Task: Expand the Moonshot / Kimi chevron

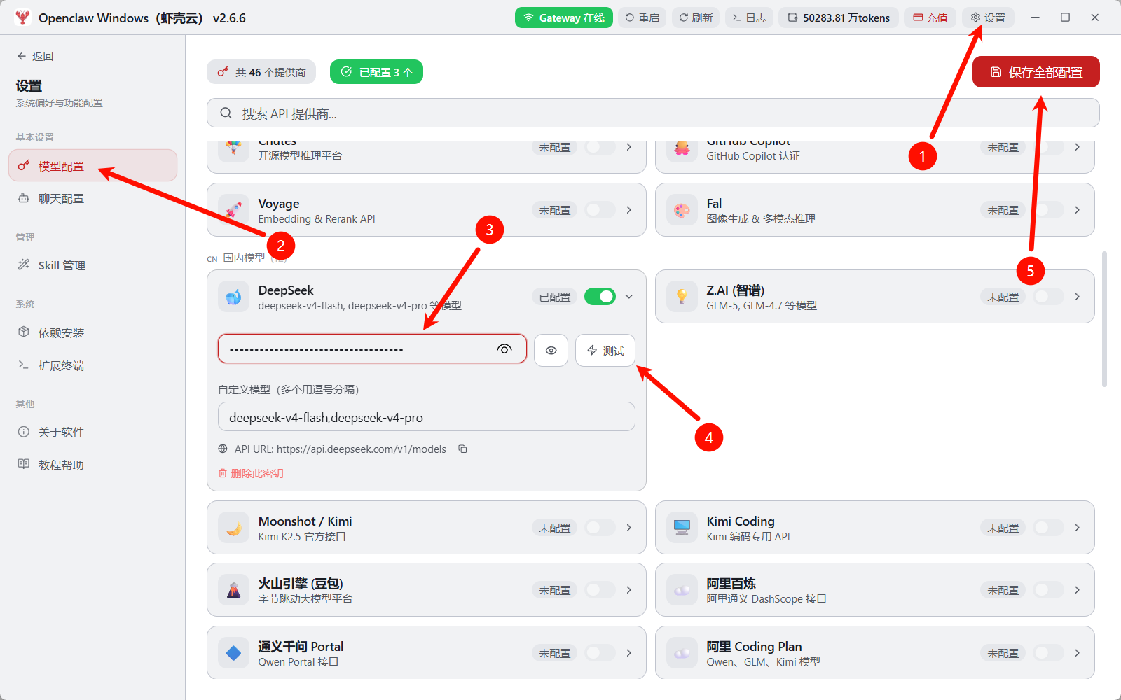Action: tap(629, 528)
